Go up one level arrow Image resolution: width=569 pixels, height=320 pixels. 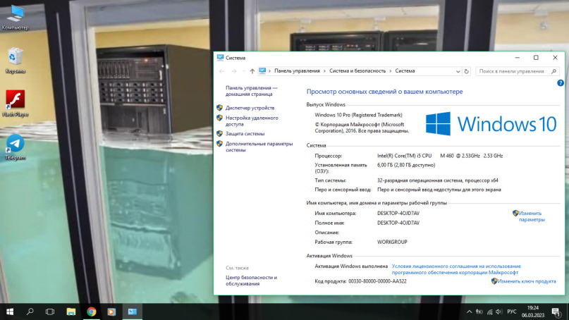point(252,71)
